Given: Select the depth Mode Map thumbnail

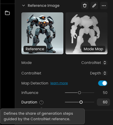Looking at the screenshot, I should (x=86, y=33).
